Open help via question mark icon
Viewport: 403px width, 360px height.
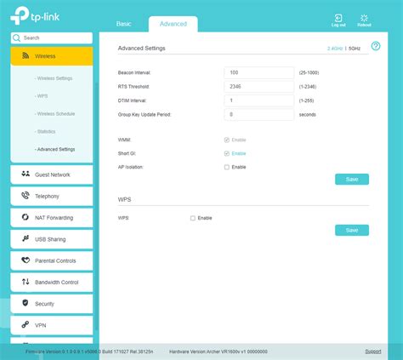click(376, 46)
